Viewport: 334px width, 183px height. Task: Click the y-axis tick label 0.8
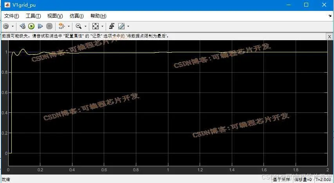click(4, 72)
